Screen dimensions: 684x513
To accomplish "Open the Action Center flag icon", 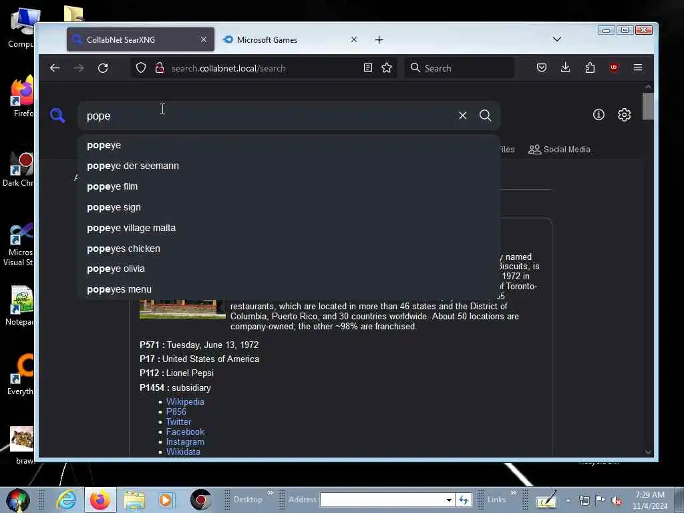I will pos(601,500).
